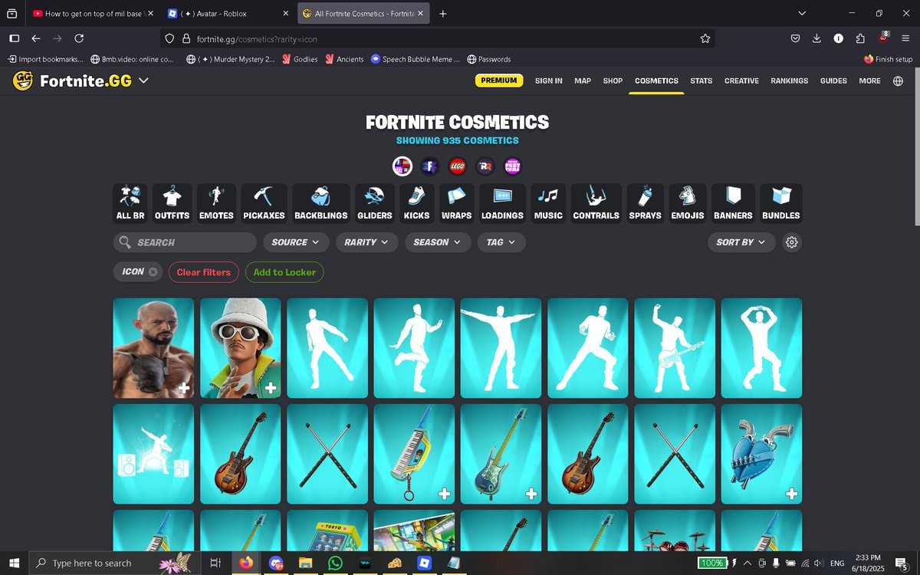Screen dimensions: 920x575
Task: Open the Wraps category icon
Action: (456, 203)
